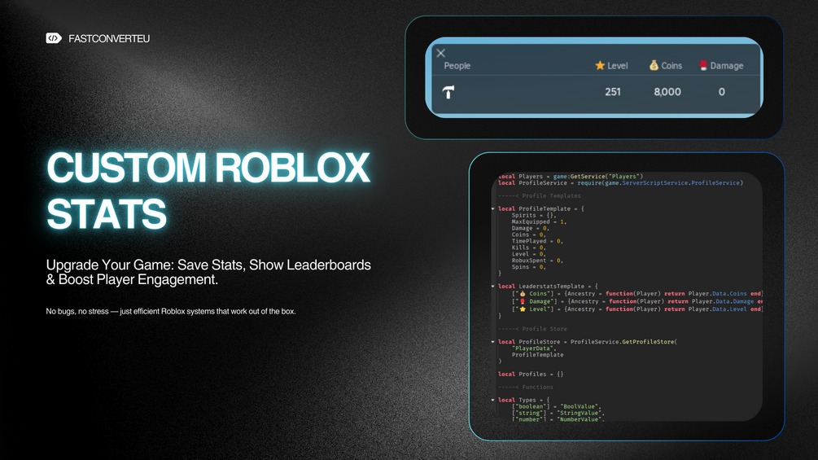Image resolution: width=818 pixels, height=460 pixels.
Task: Click the 'RobuxSpent = 0' code line
Action: pyautogui.click(x=537, y=261)
